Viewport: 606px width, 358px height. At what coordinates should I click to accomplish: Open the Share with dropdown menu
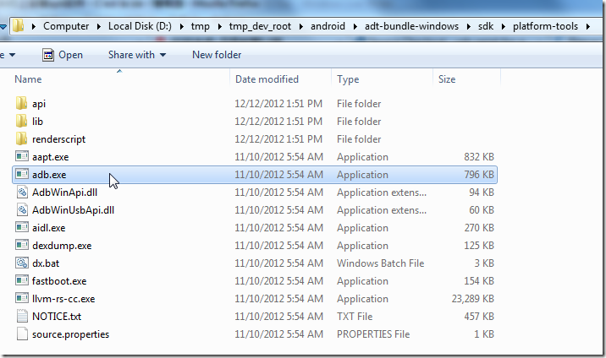tap(137, 55)
